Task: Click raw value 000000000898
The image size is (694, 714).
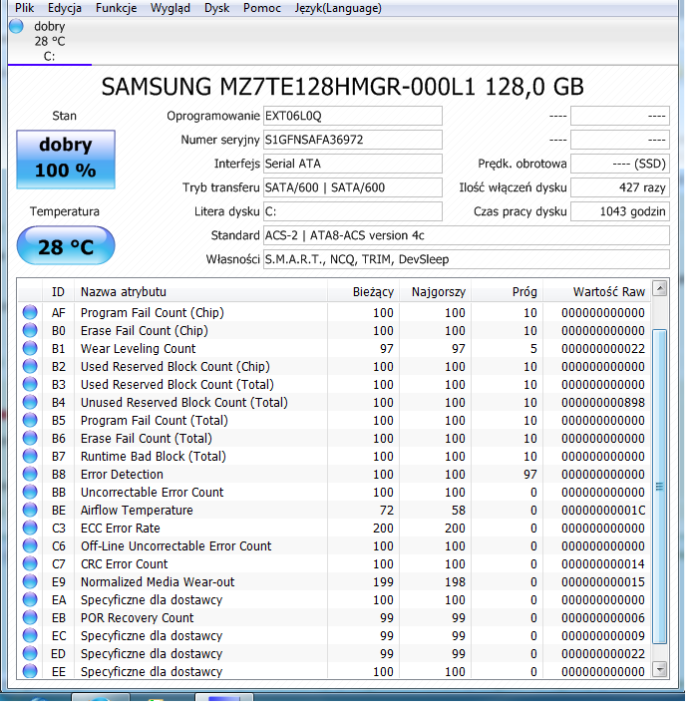Action: 603,403
